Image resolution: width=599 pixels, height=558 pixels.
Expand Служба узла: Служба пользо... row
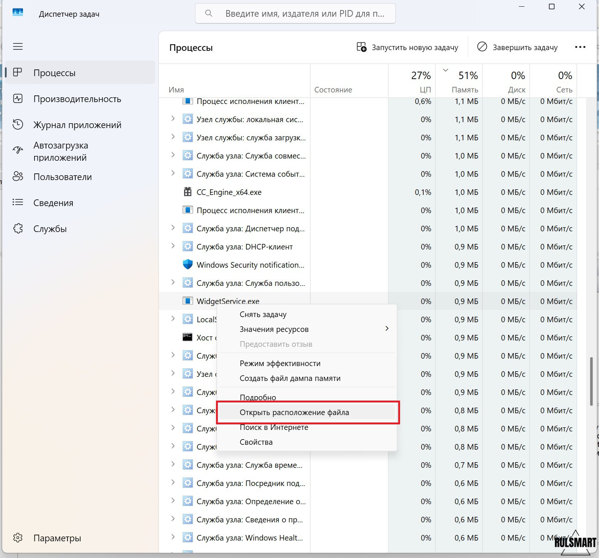coord(173,283)
